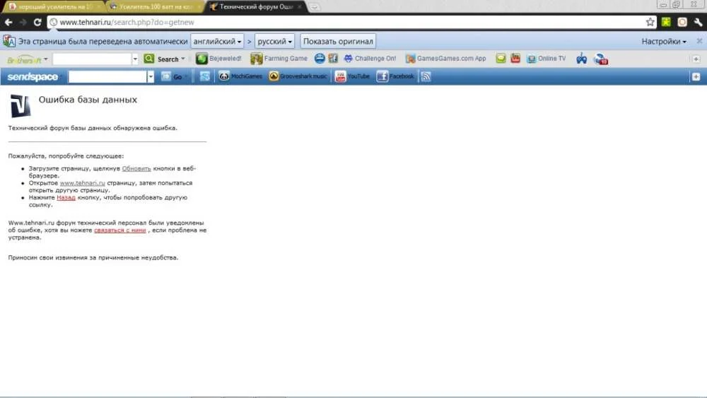The image size is (707, 398).
Task: Click the Показать оригинал button
Action: [x=338, y=42]
